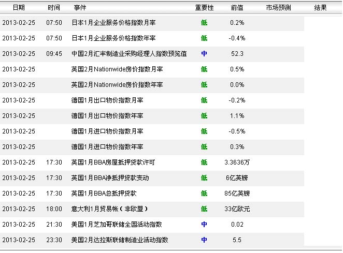Click the time 09:45
This screenshot has width=343, height=253.
coord(54,54)
